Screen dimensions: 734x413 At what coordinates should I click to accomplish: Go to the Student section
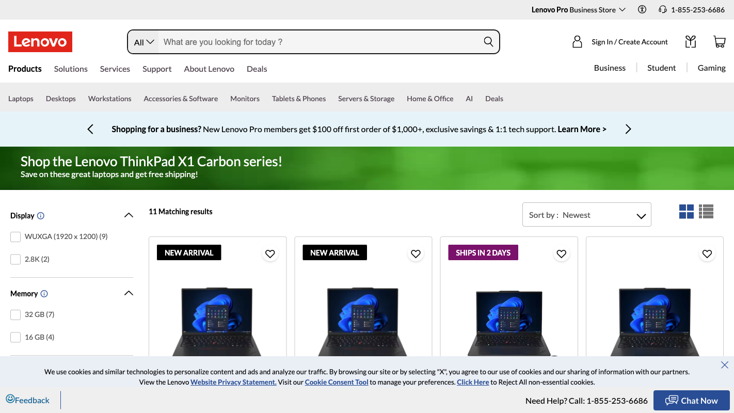coord(662,68)
